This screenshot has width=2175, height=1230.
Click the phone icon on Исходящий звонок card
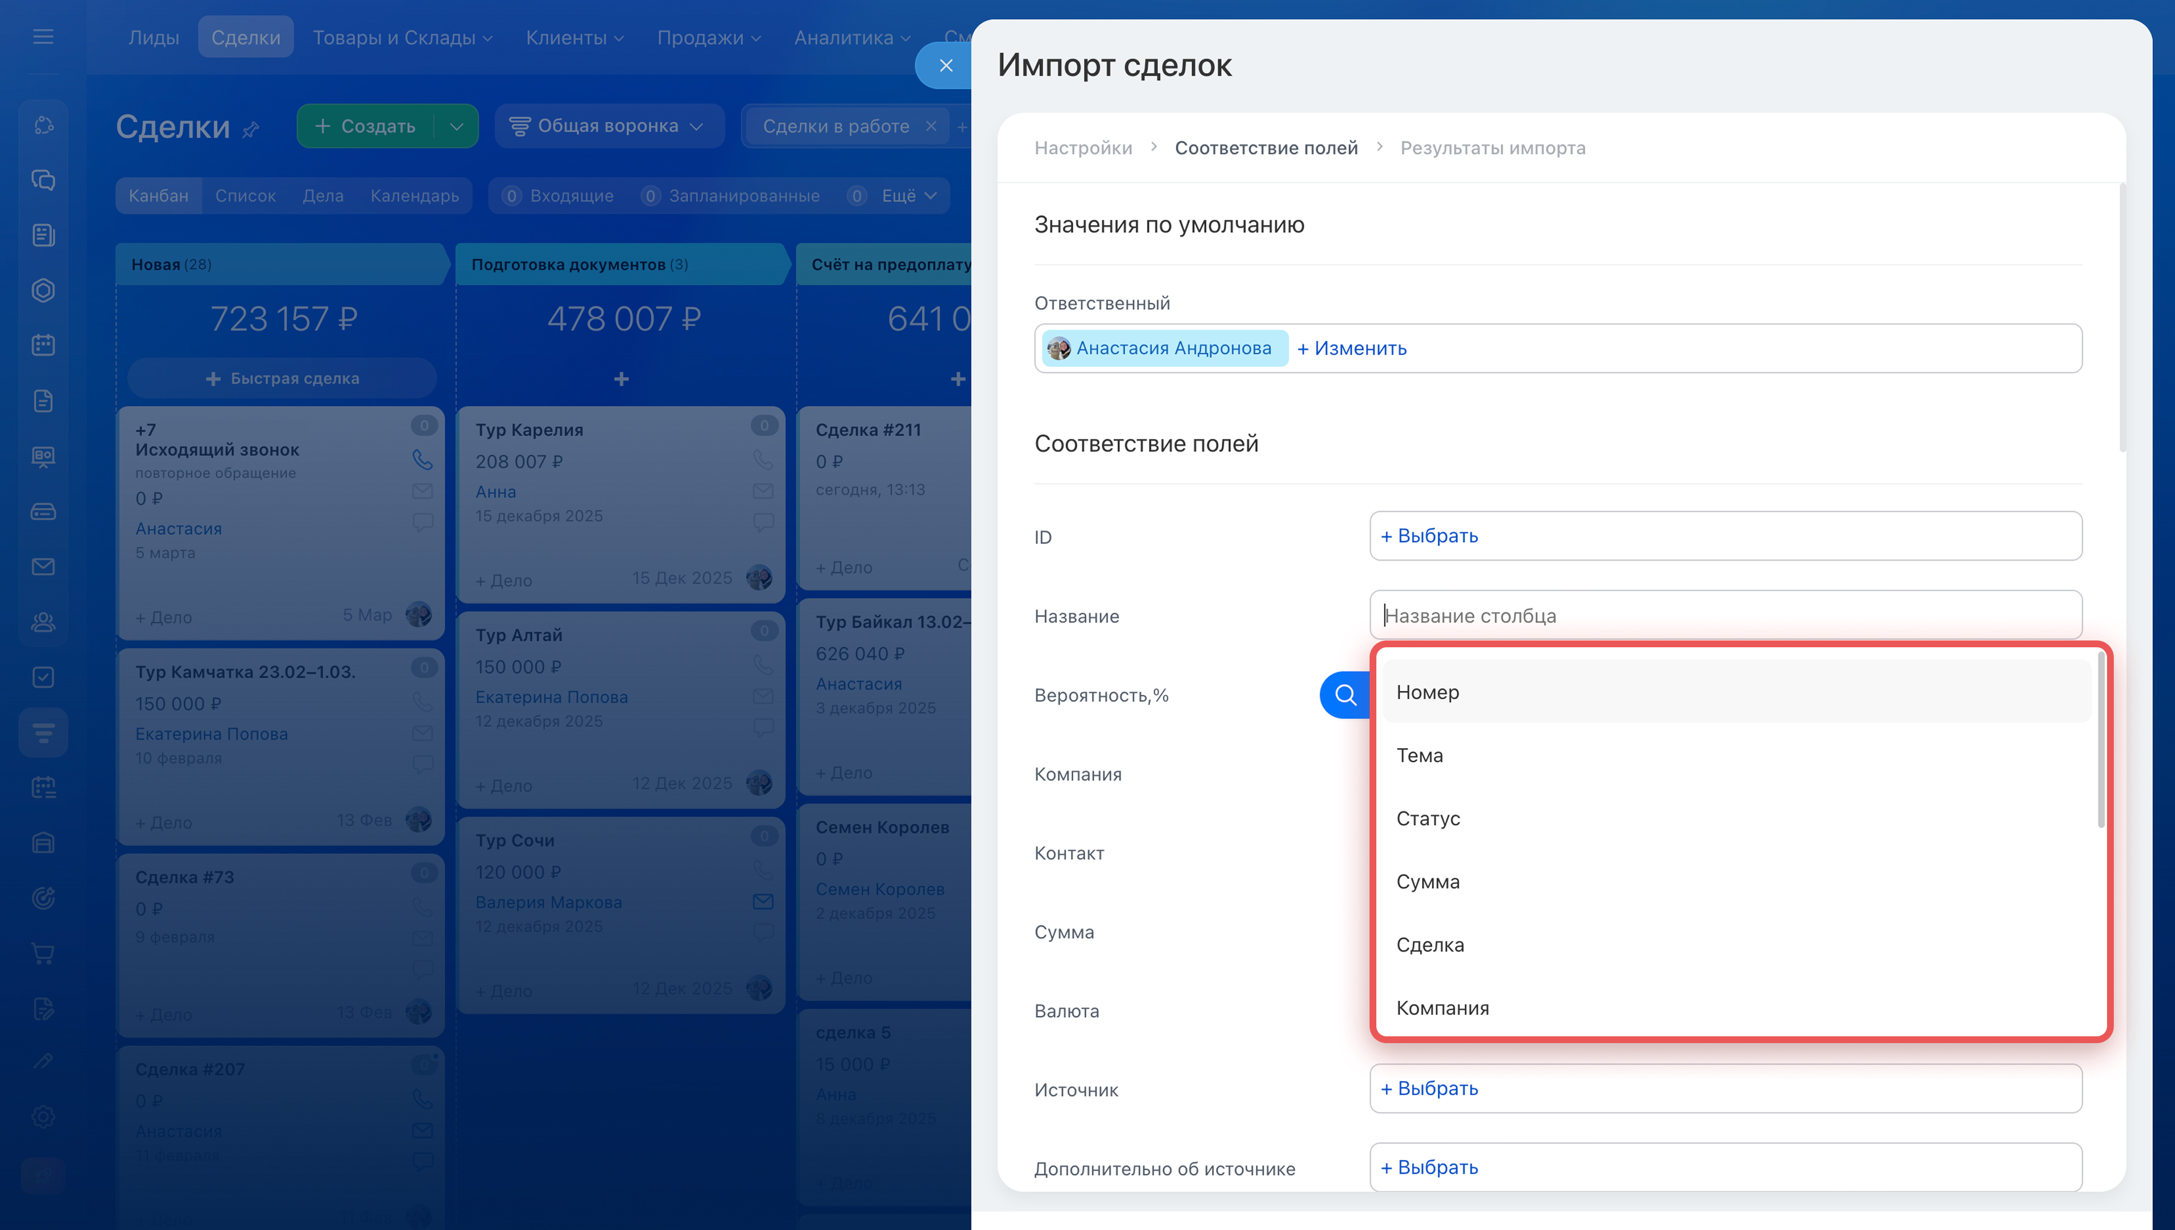[423, 459]
